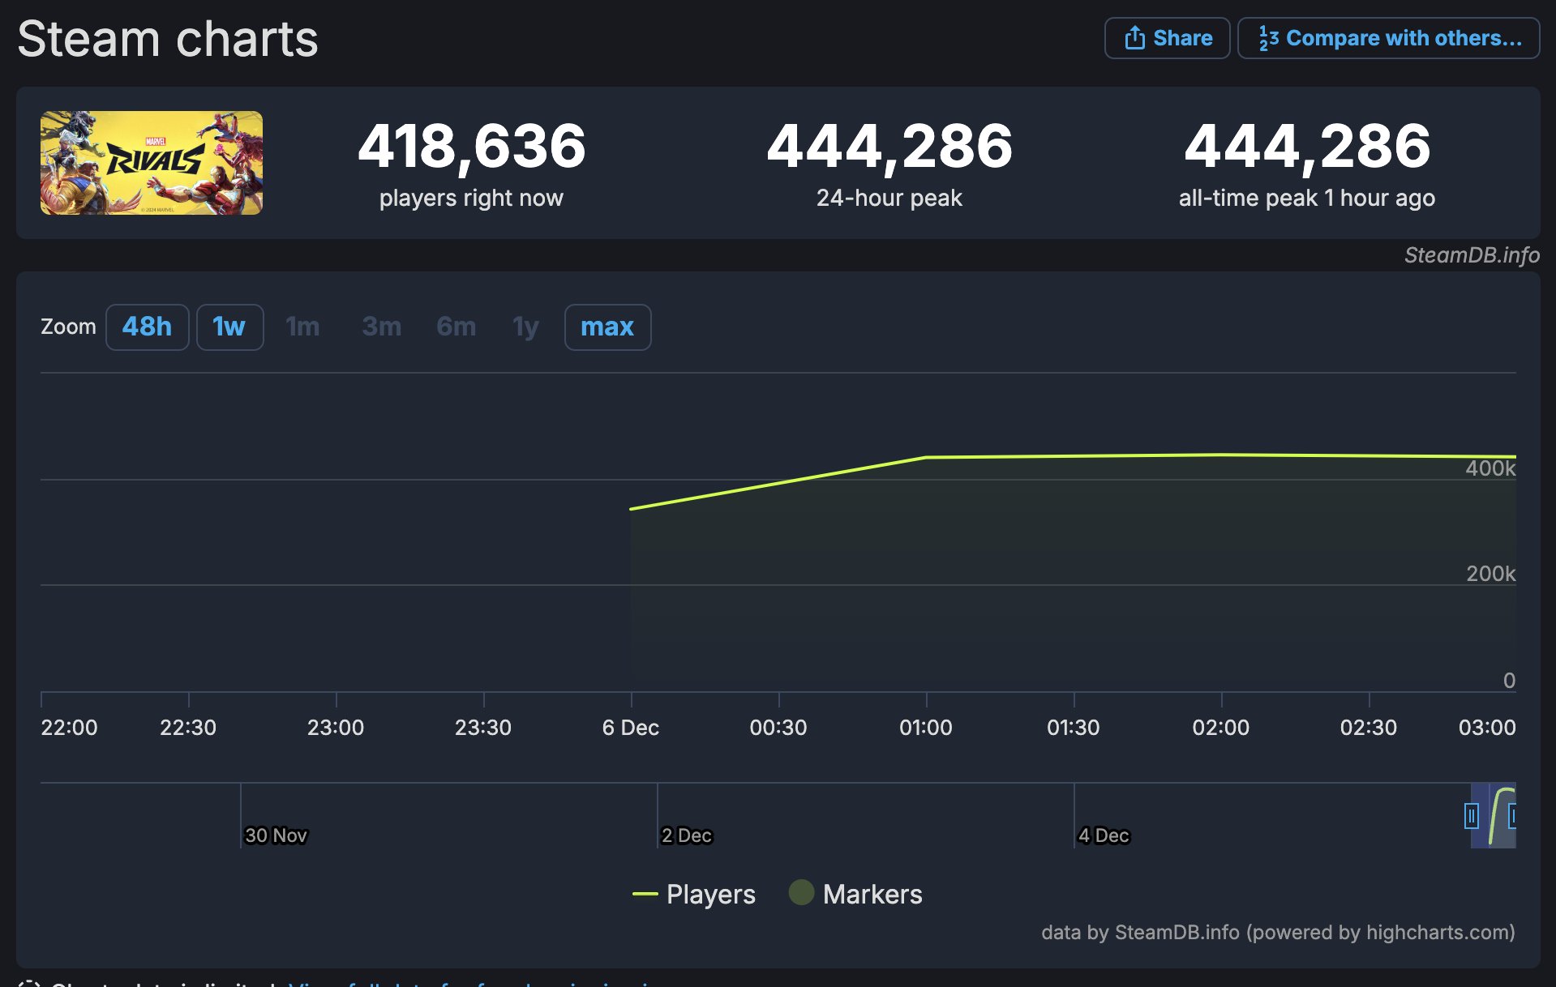Screen dimensions: 1556x987
Task: Select the 6m zoom option
Action: point(456,327)
